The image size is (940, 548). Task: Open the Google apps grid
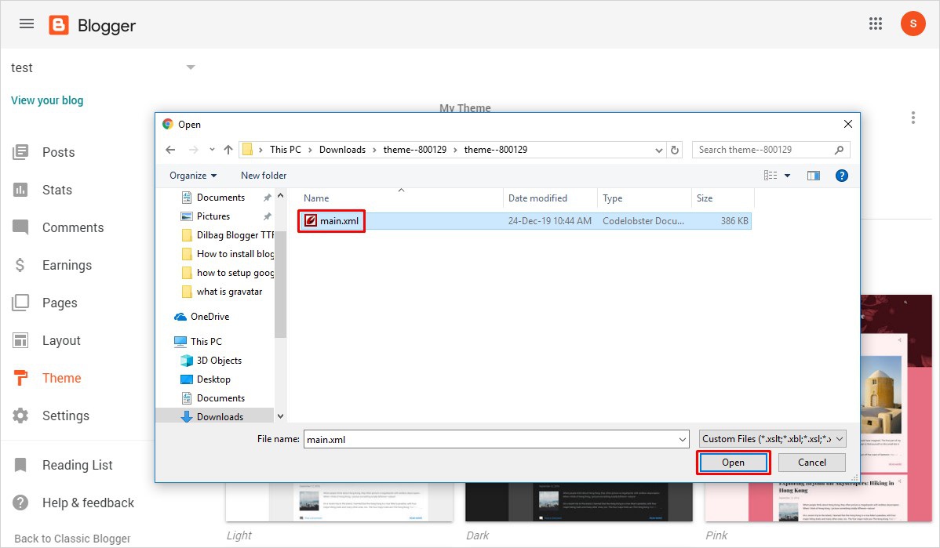tap(876, 24)
